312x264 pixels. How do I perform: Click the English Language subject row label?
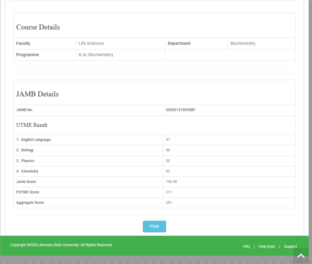(x=33, y=140)
